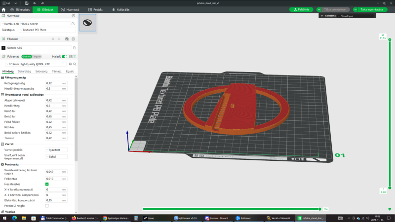Screen dimensions: 395x222
Task: Open the Varrat pozíció Igazított dropdown
Action: [56, 150]
